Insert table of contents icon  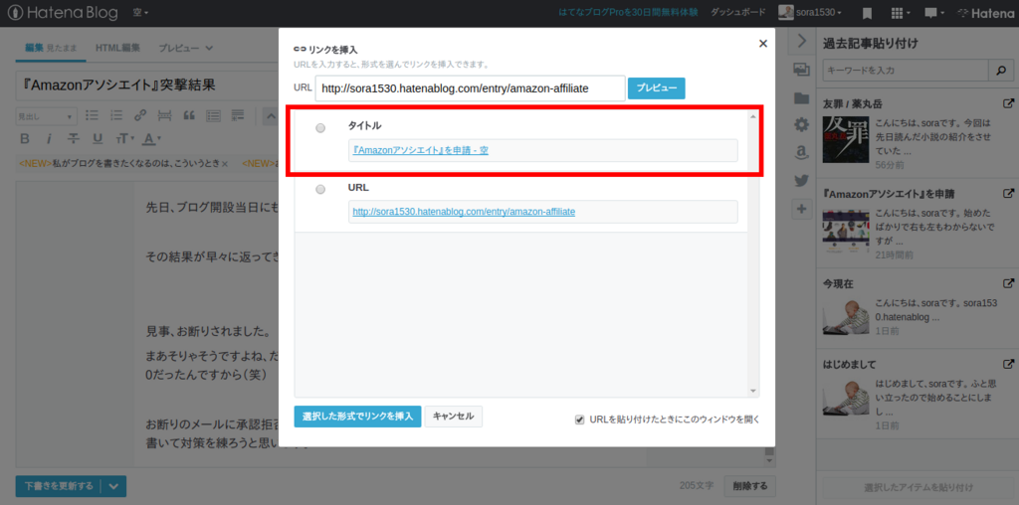213,116
